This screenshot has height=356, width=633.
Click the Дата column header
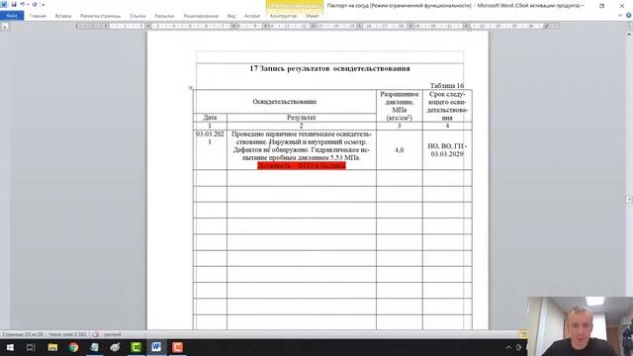point(210,118)
